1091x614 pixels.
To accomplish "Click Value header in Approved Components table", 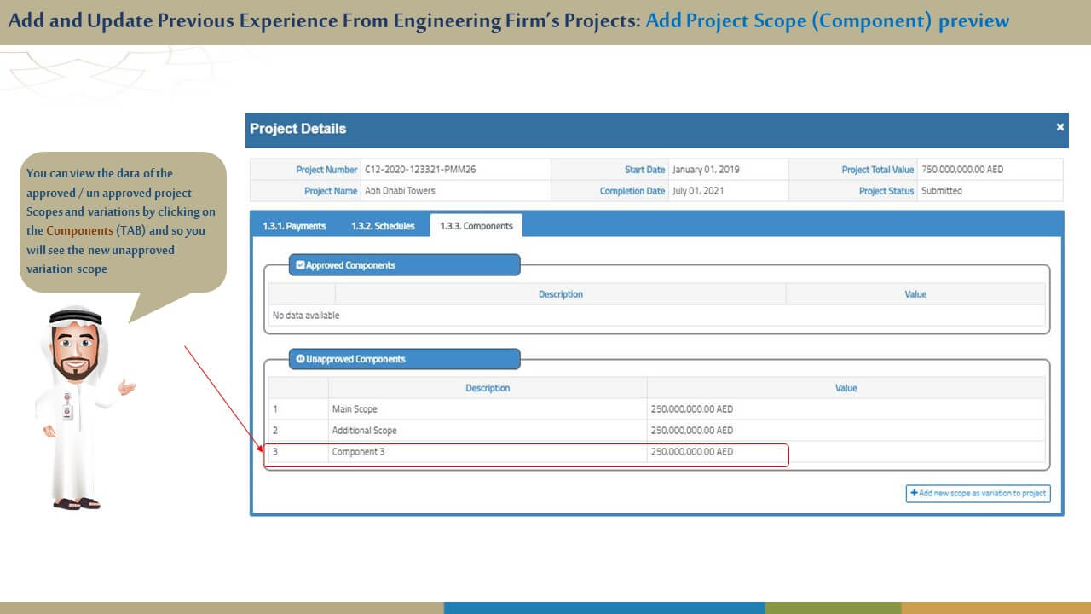I will point(915,294).
